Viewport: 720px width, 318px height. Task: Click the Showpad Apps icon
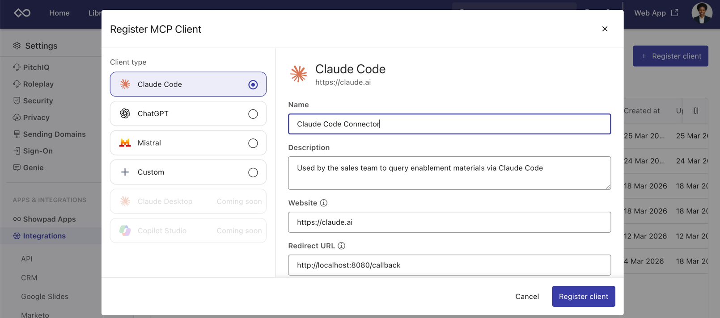pos(17,219)
